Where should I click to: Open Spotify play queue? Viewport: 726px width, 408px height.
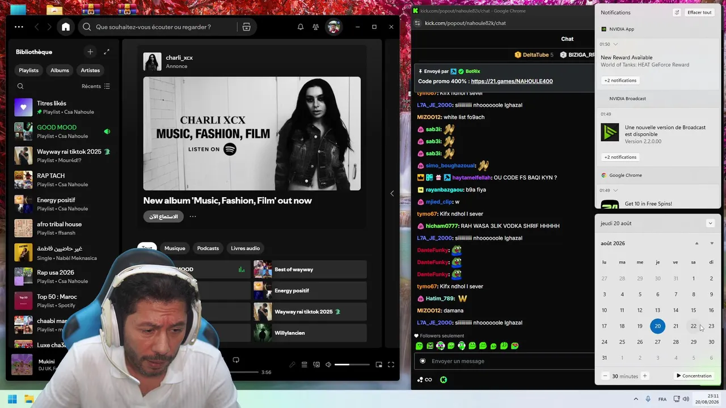tap(305, 364)
